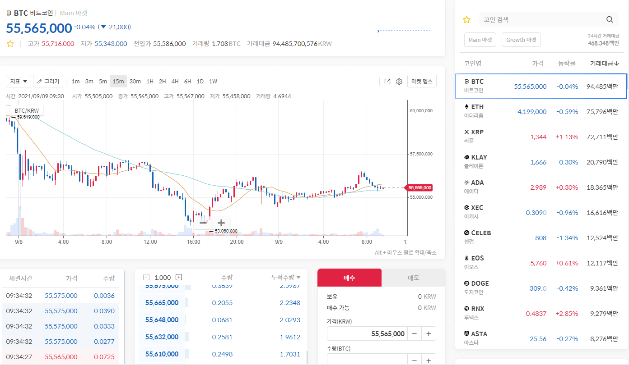Open the 마켓 뎁스 market depth view
Viewport: 629px width, 365px height.
point(422,82)
